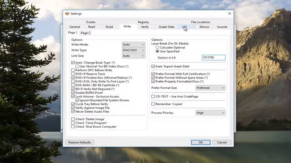Switch to the Page 2 sub-tab
The width and height of the screenshot is (291, 163).
85,33
